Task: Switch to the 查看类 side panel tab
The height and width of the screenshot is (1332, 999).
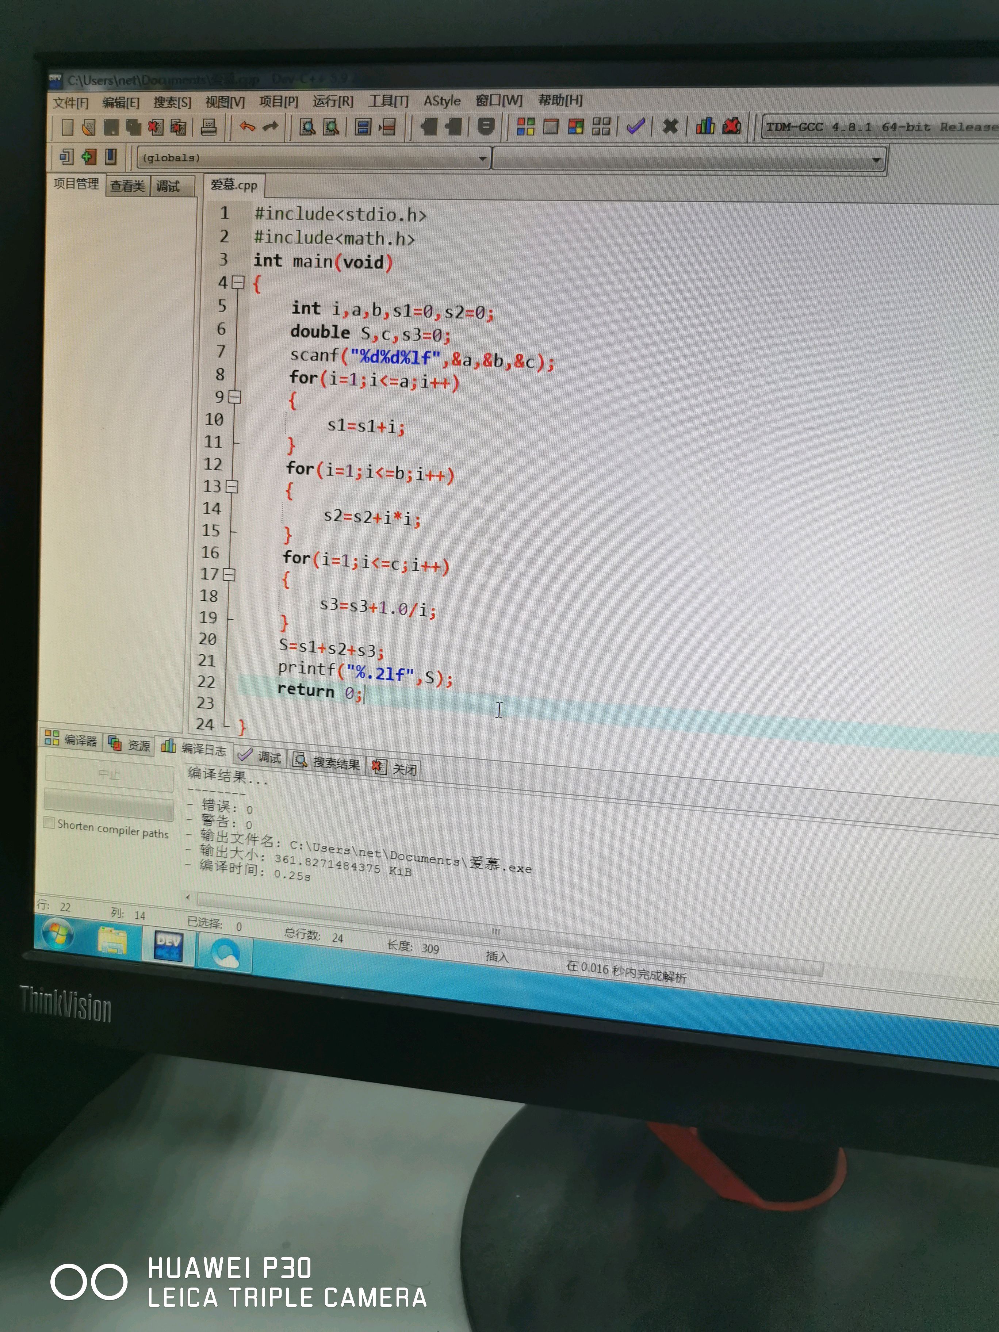Action: (x=127, y=186)
